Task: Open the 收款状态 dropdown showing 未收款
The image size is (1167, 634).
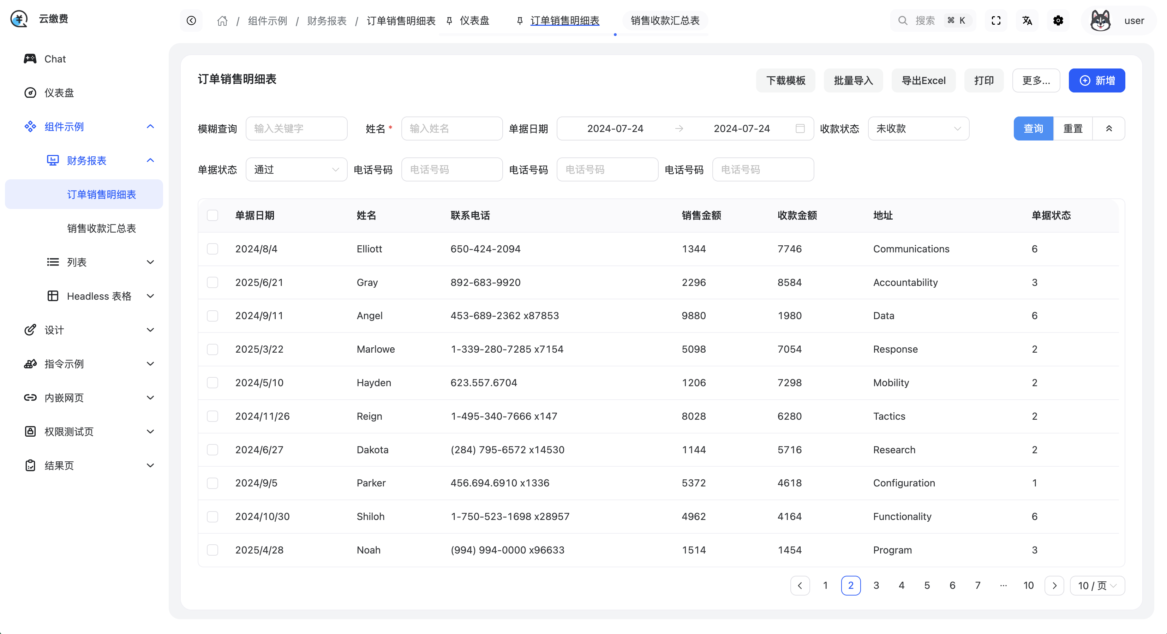Action: (918, 128)
